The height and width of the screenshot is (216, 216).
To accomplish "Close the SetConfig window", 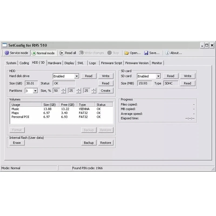I will (212, 45).
